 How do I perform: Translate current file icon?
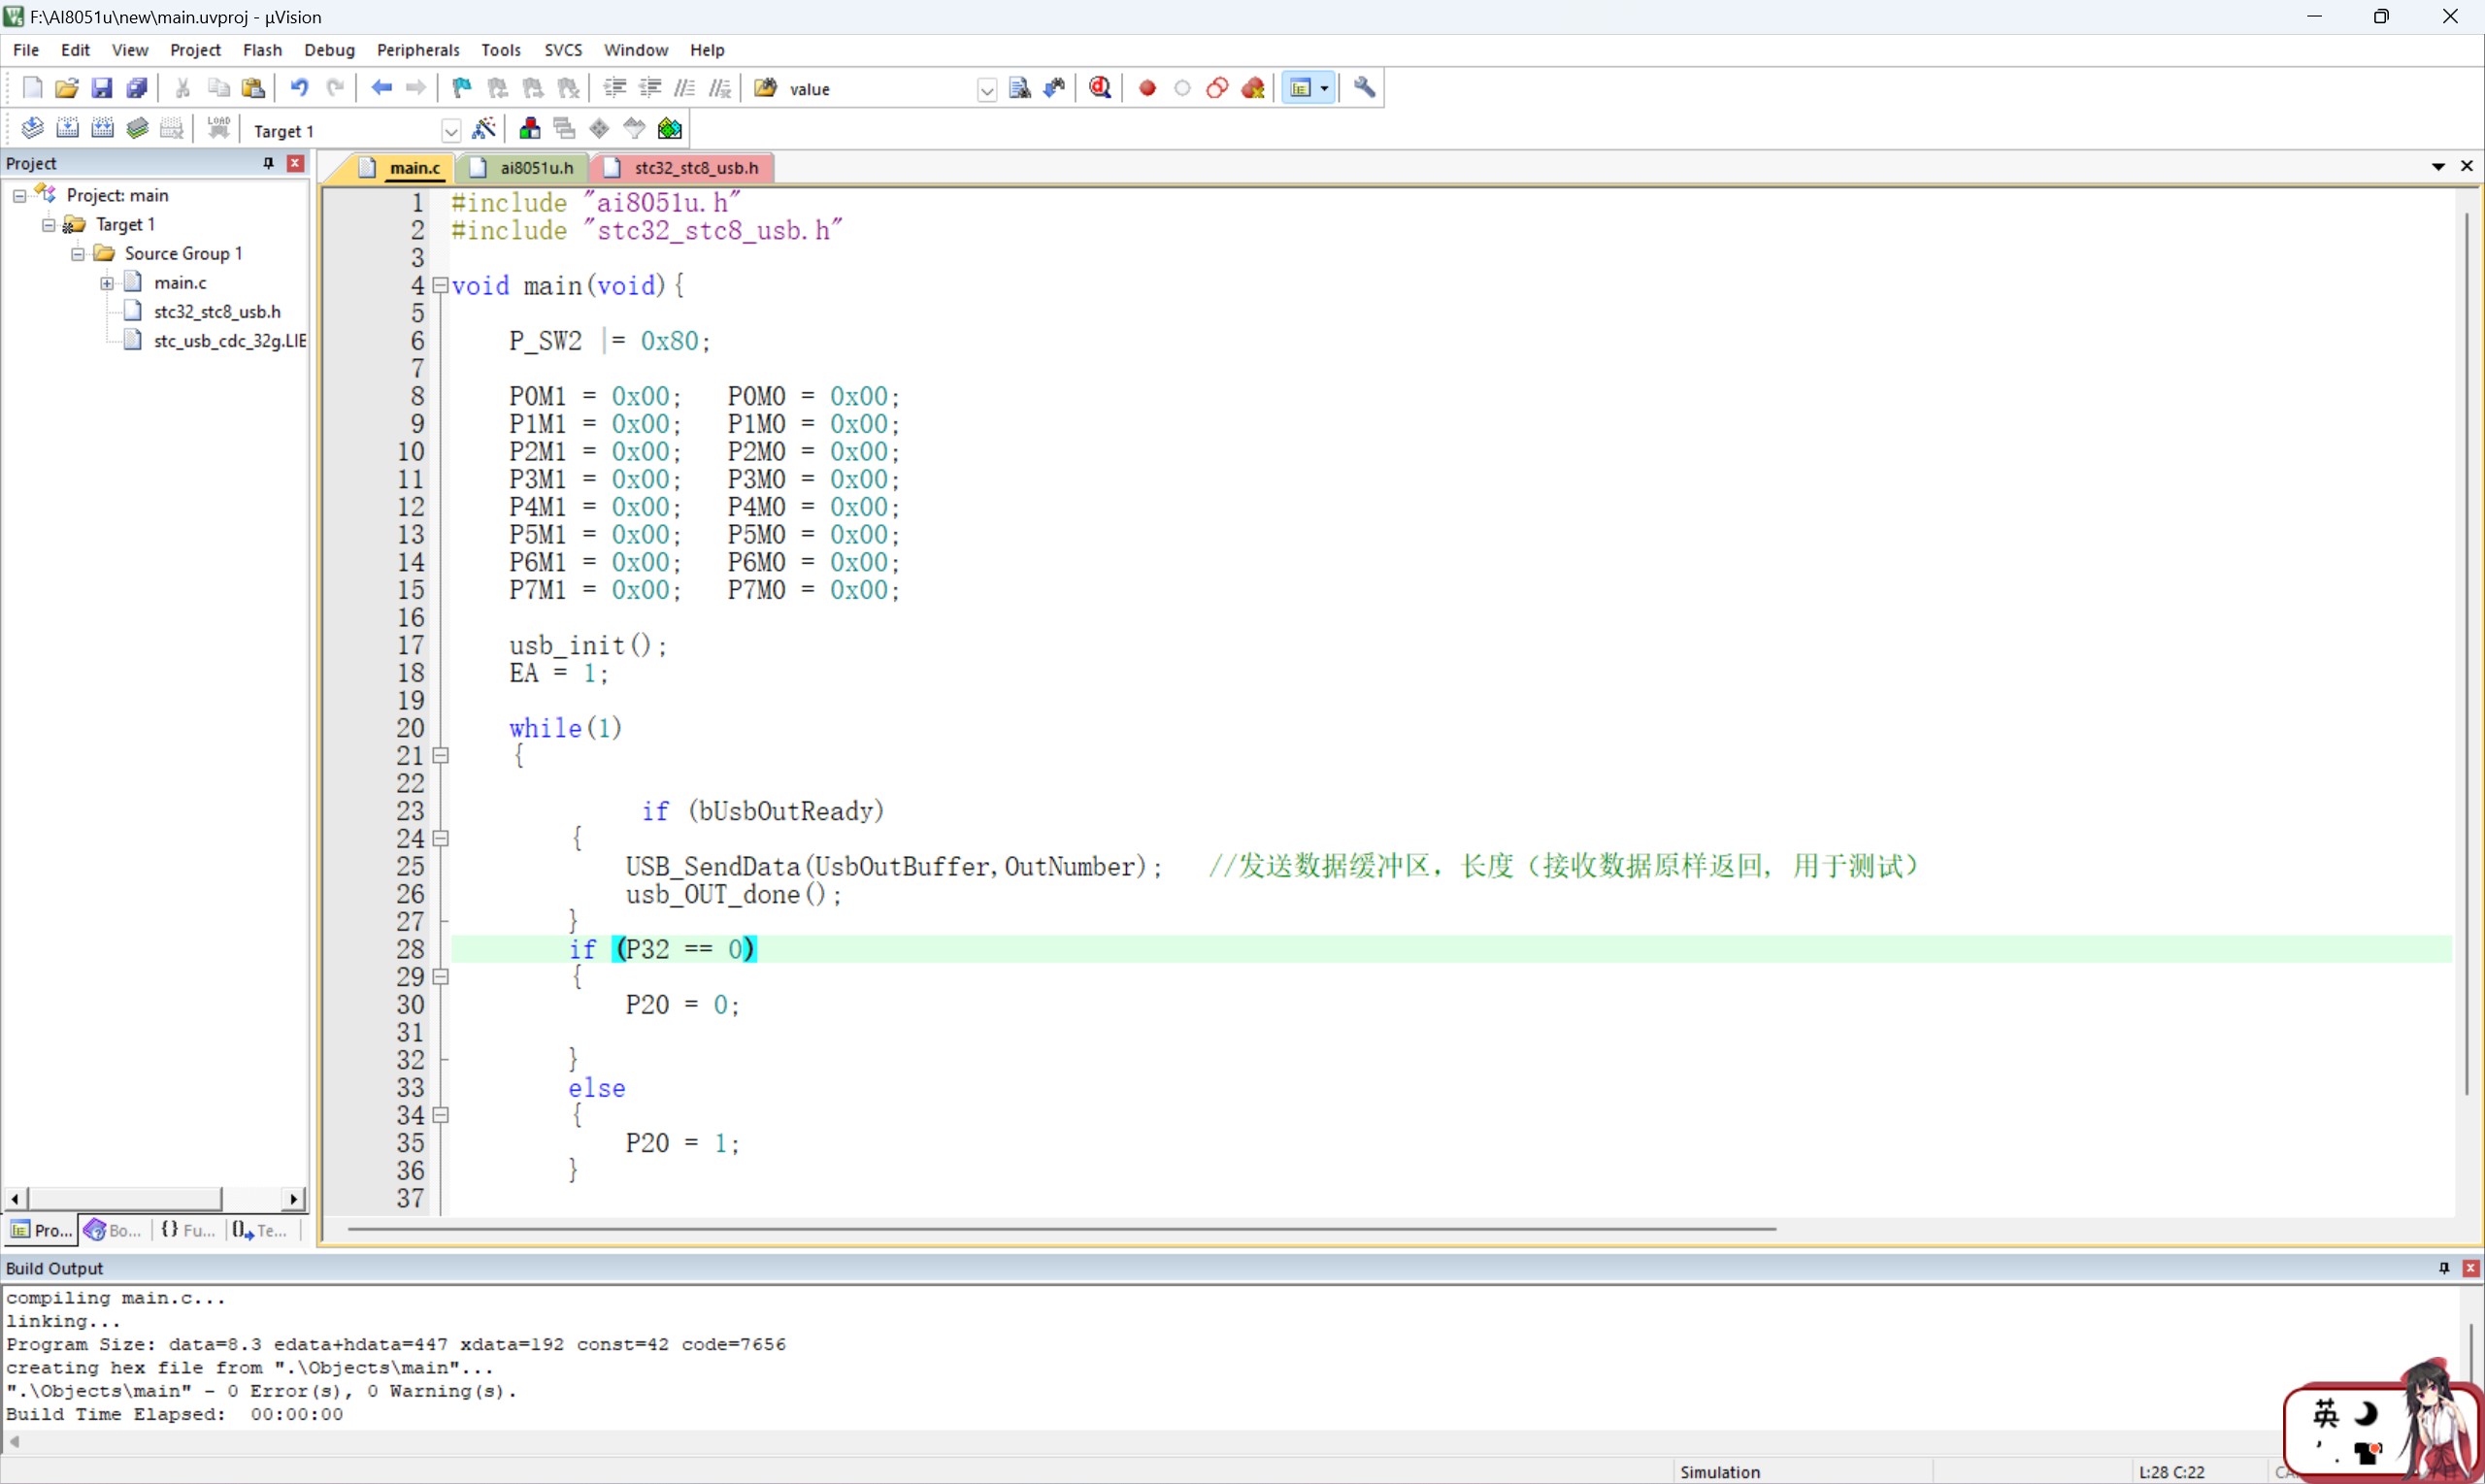point(32,128)
